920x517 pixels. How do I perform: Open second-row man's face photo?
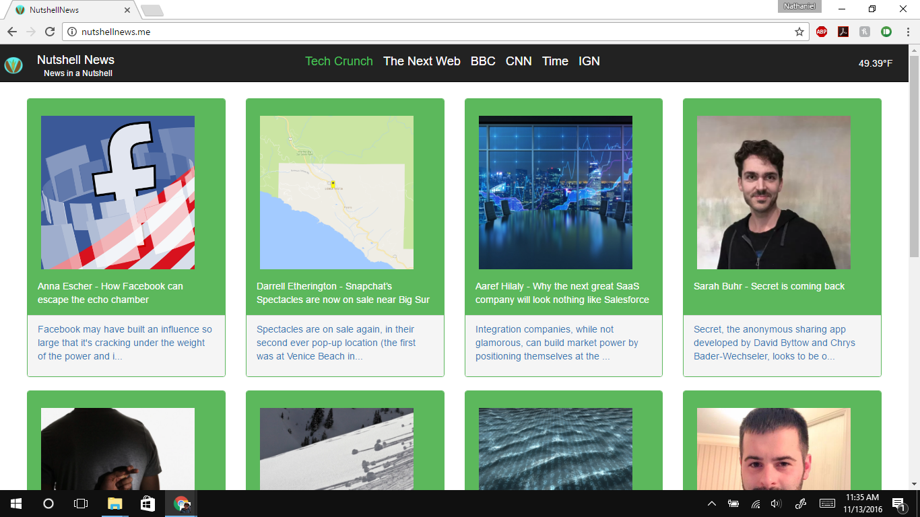pos(774,449)
